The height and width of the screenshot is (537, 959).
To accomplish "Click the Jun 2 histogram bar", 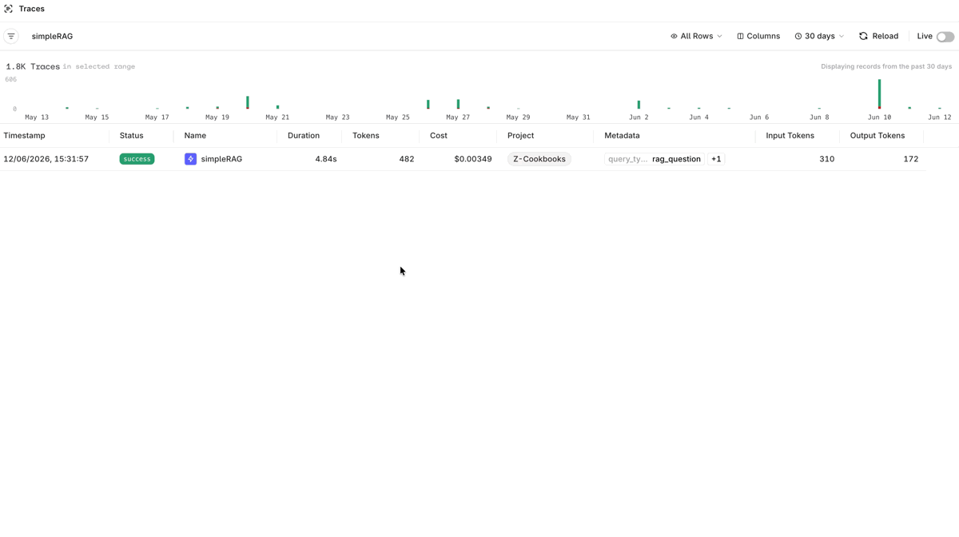I will click(x=639, y=105).
